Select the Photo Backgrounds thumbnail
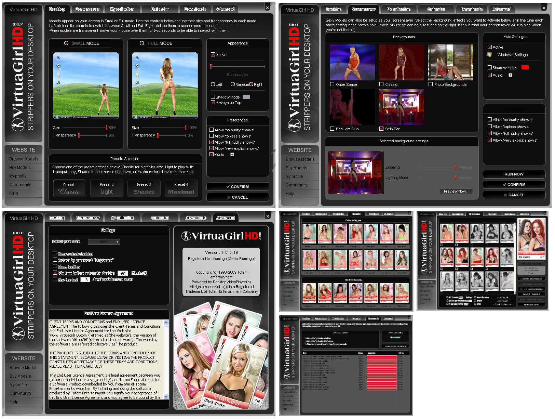Screen dimensions: 555x419 pyautogui.click(x=451, y=62)
